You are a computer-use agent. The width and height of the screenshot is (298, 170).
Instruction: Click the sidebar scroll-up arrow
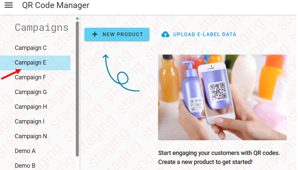[x=77, y=18]
